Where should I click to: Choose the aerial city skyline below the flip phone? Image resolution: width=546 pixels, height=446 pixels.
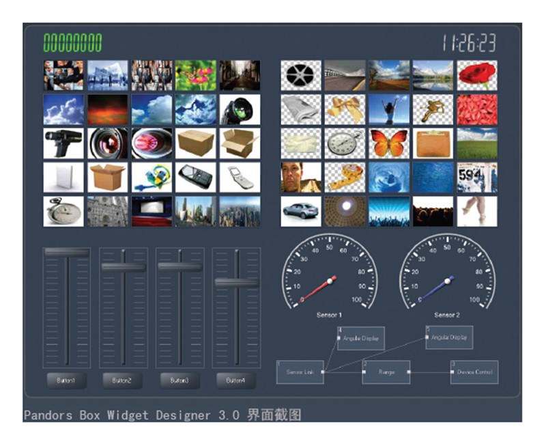[240, 212]
